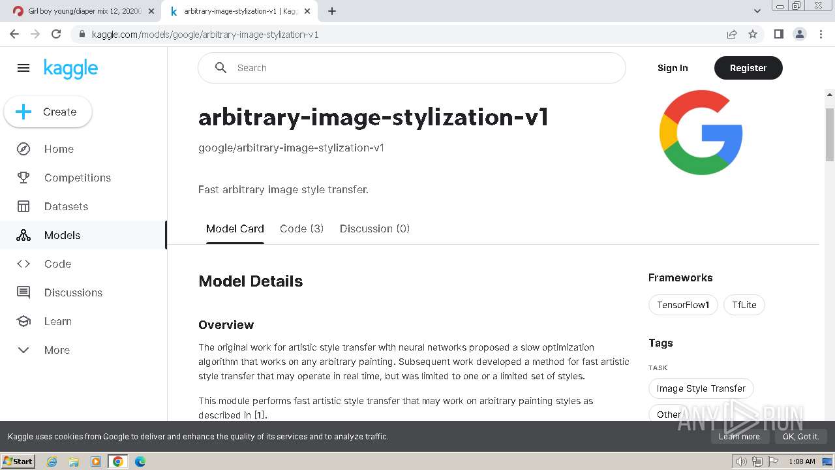Screen dimensions: 835x470
Task: Click the Create button
Action: click(x=48, y=112)
